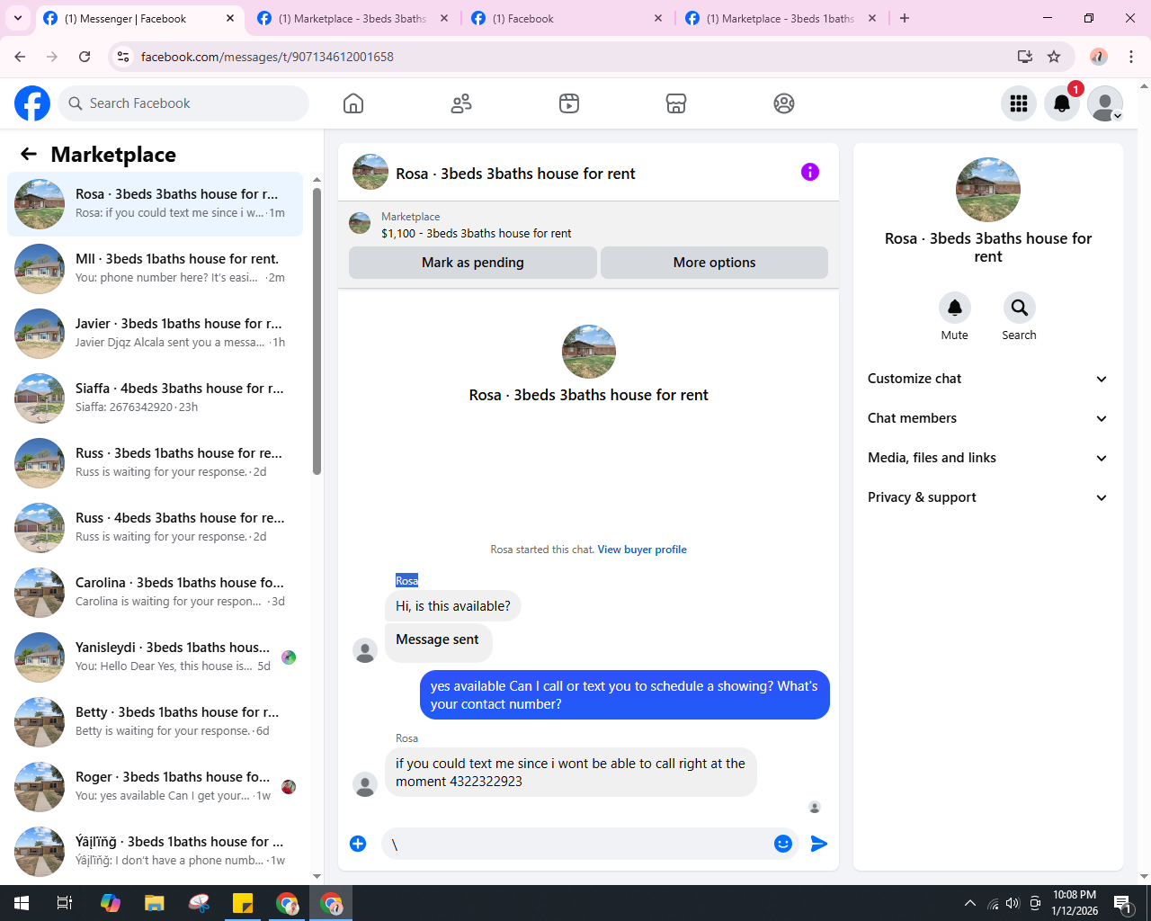Open Windows Start menu
The image size is (1151, 921).
[x=22, y=903]
